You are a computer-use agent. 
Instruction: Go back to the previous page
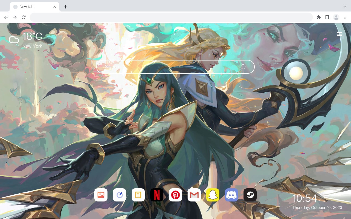[x=6, y=17]
